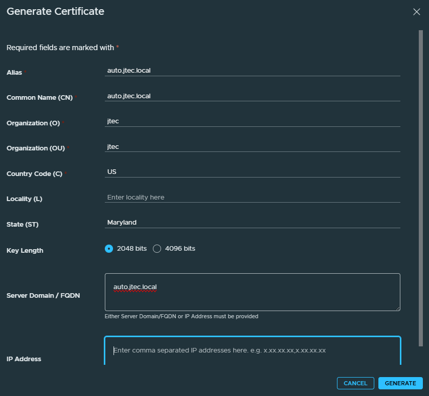Click the dialog's vertical scrollbar
429x396 pixels.
(x=420, y=188)
